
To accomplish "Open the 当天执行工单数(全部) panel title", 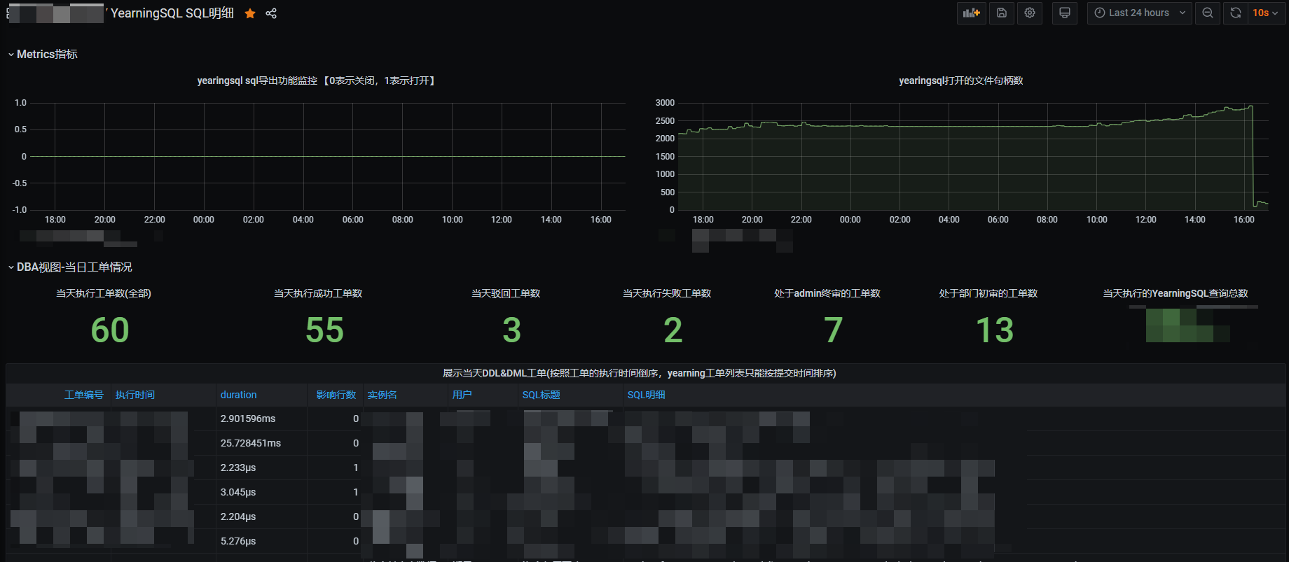I will (x=104, y=293).
